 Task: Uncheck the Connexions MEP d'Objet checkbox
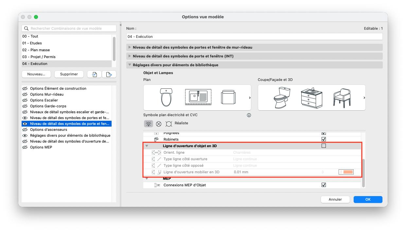click(324, 185)
